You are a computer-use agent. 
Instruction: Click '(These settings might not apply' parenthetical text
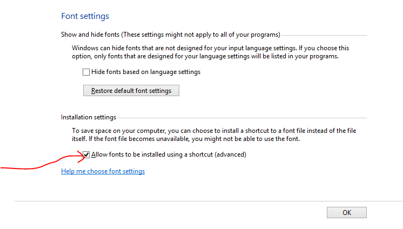[201, 35]
